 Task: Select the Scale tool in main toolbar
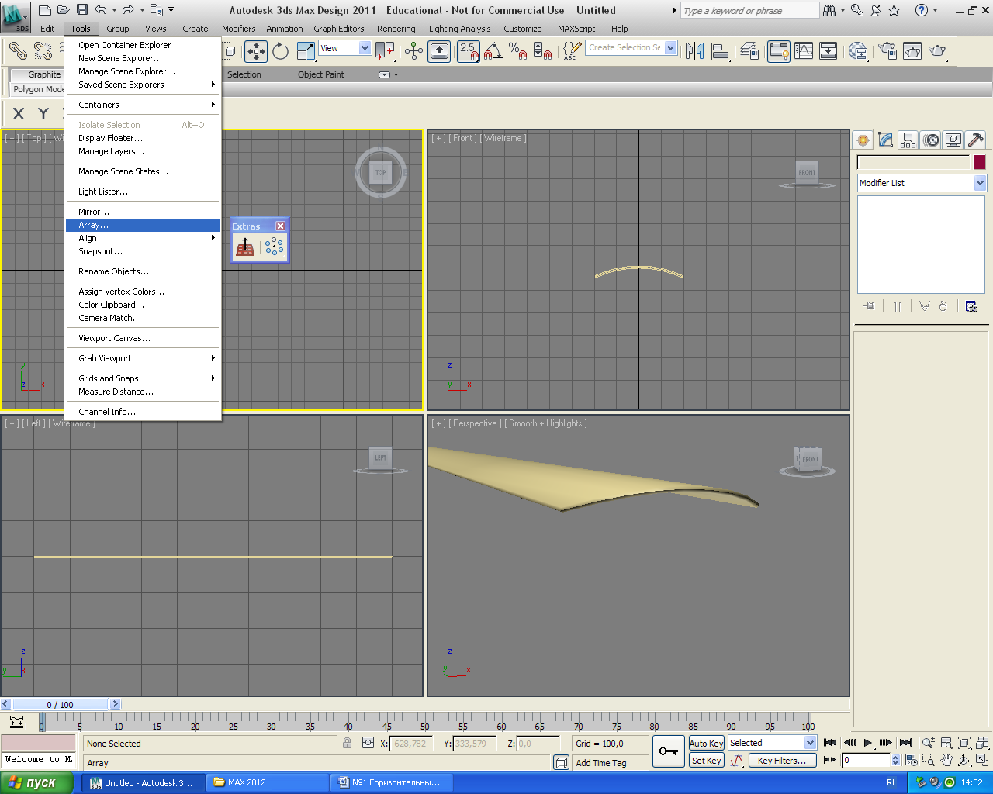(x=306, y=51)
